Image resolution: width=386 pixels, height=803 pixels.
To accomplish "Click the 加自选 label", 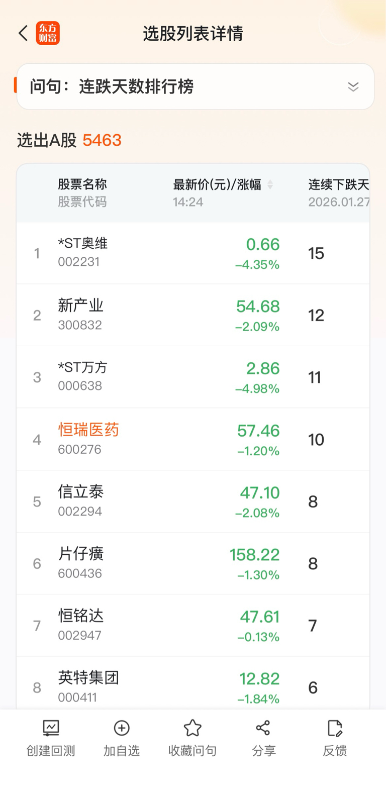I will coord(122,751).
